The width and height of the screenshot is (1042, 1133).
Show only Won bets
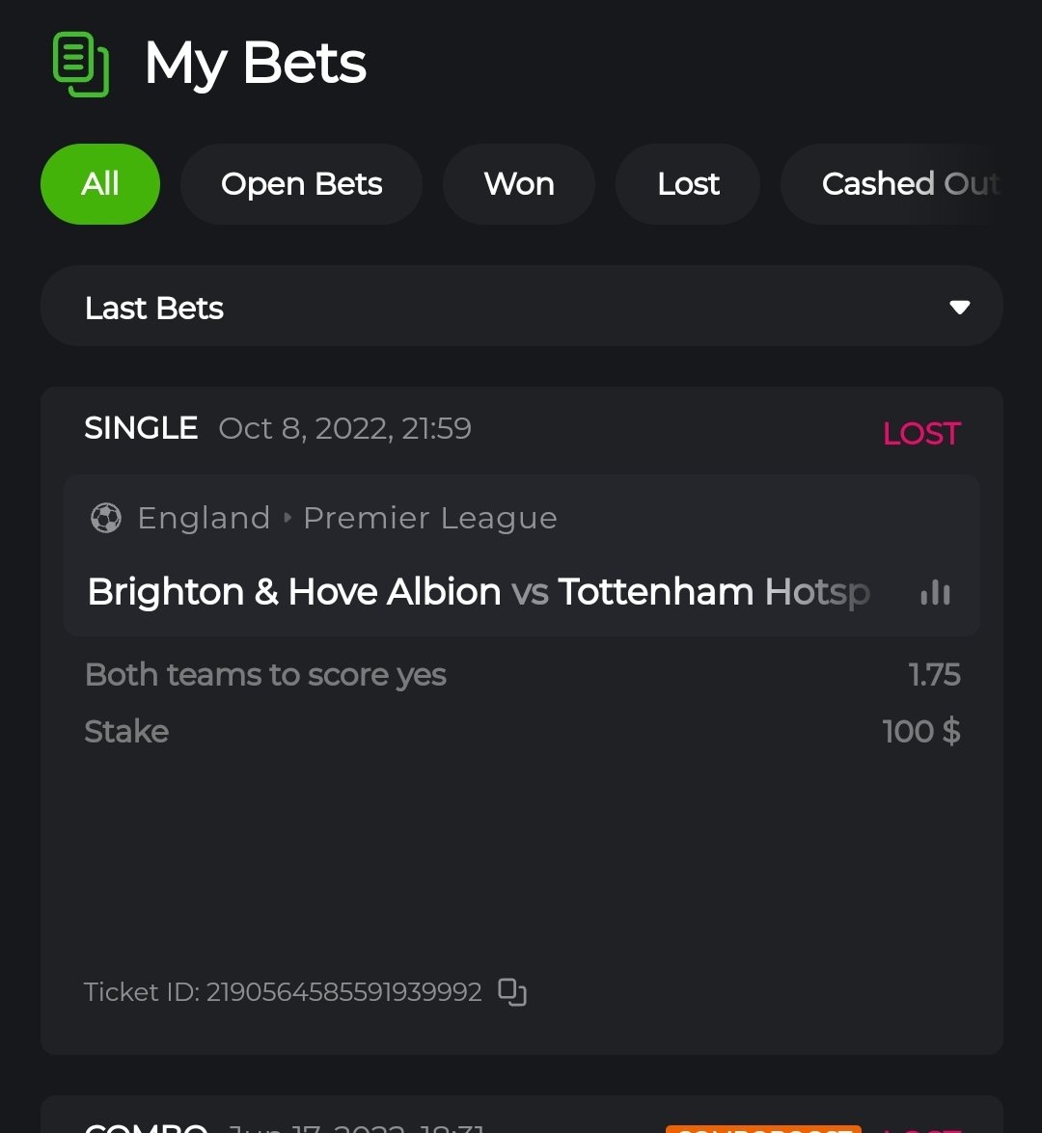click(x=519, y=184)
